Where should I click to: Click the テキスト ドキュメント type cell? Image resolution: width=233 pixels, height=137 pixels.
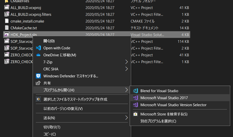pos(144,28)
